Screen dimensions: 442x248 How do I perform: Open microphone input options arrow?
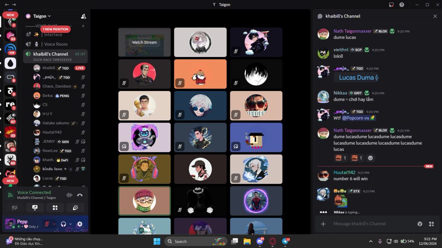tap(54, 224)
